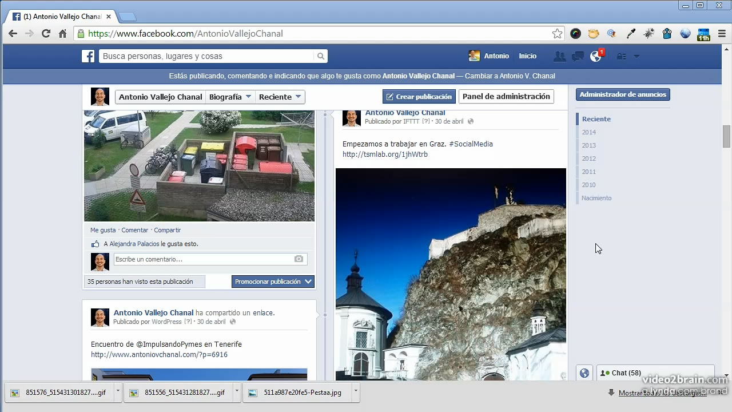Viewport: 732px width, 412px height.
Task: Click the browser home icon
Action: click(63, 34)
